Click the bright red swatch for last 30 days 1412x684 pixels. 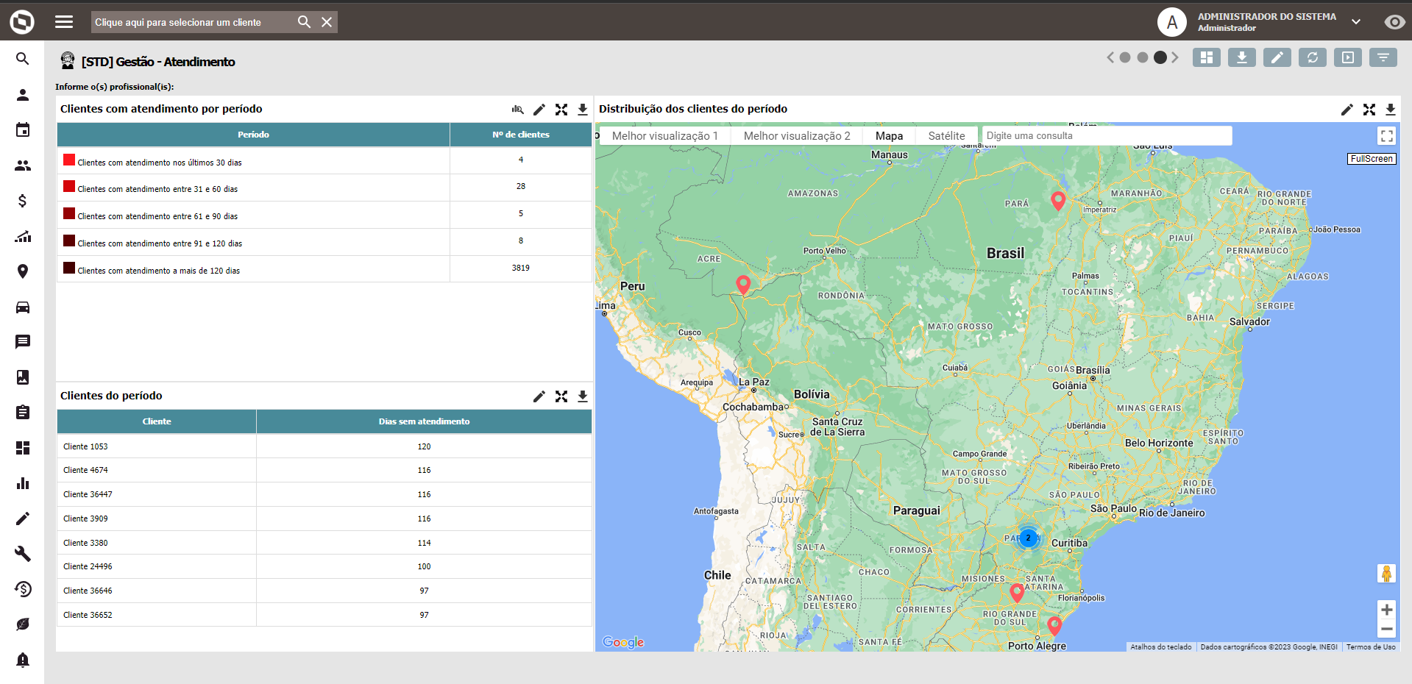69,160
